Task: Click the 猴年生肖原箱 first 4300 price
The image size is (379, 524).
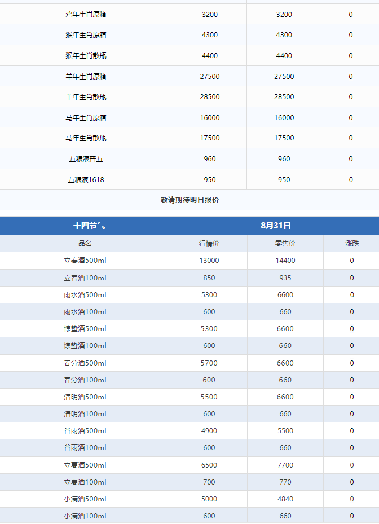Action: point(210,35)
